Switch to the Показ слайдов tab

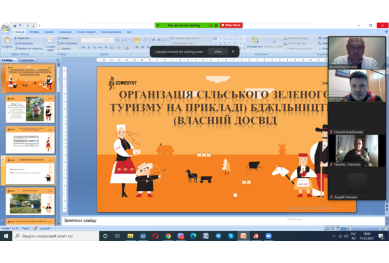pos(86,32)
